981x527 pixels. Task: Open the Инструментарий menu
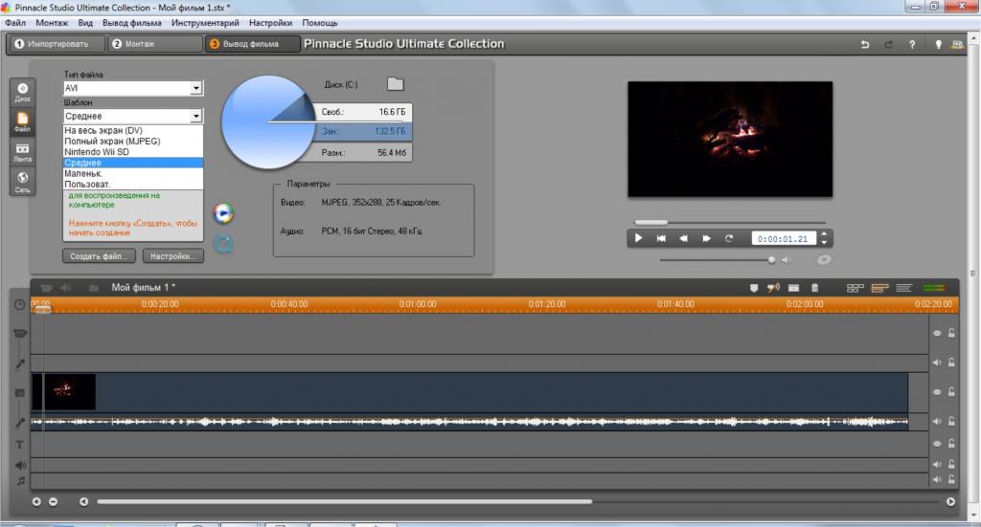pyautogui.click(x=205, y=23)
